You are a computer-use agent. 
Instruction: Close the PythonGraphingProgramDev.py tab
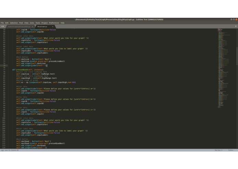click(x=32, y=27)
